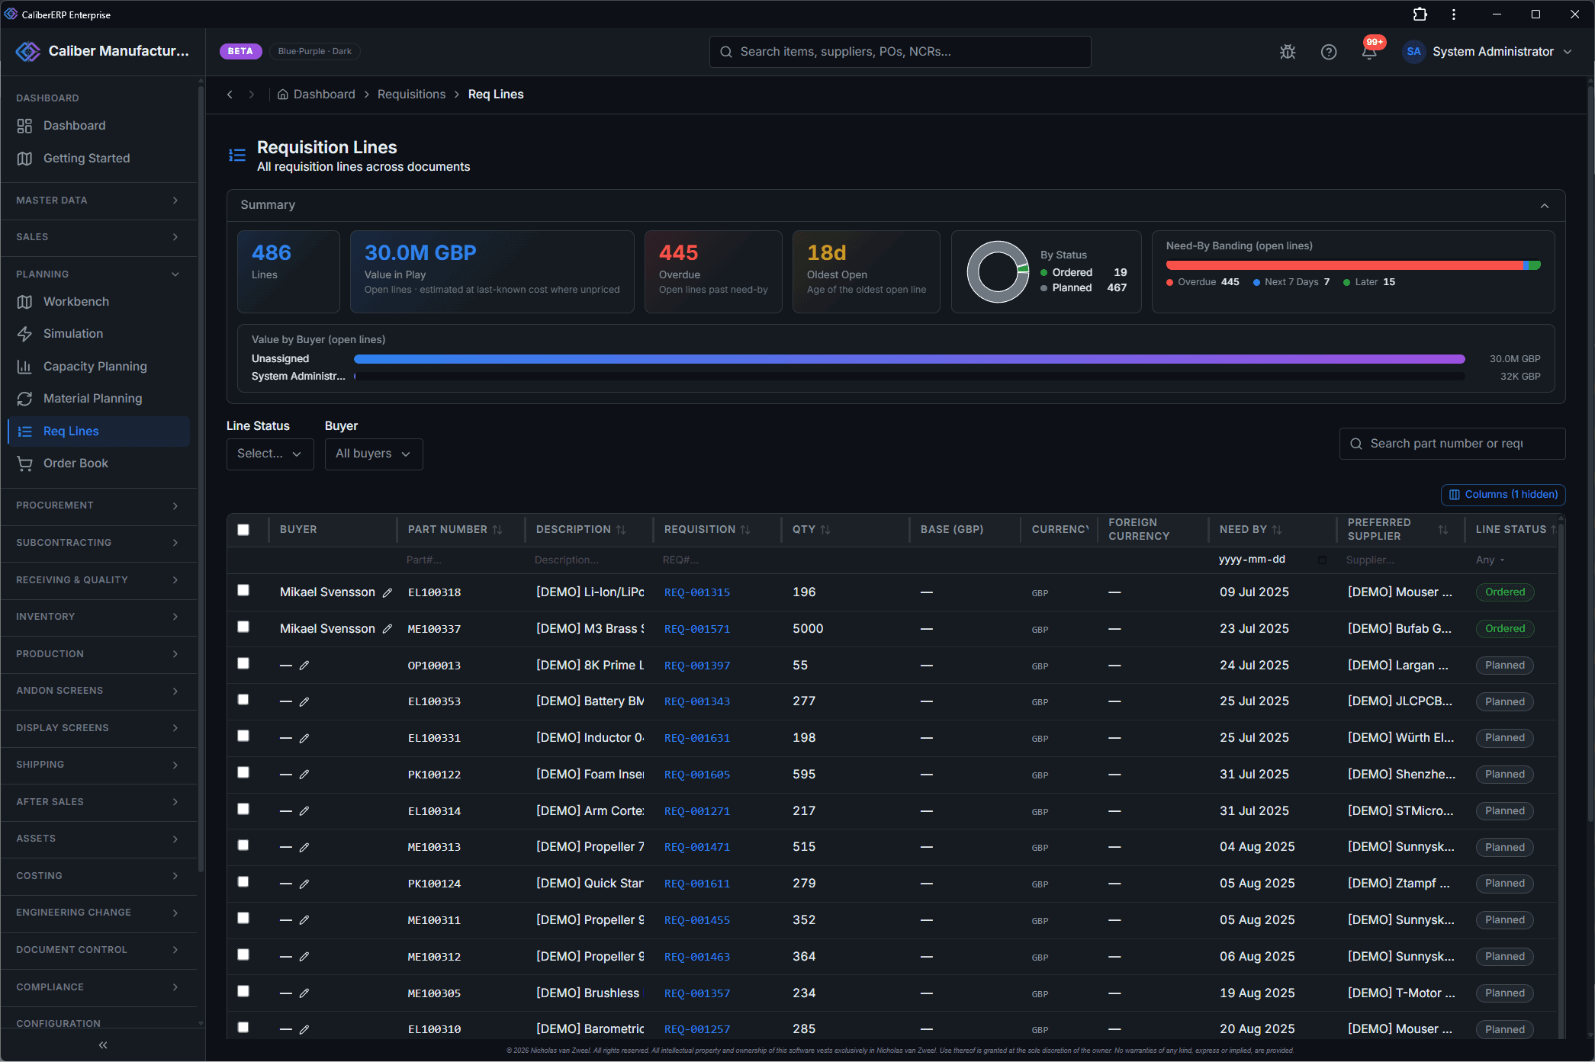Screen dimensions: 1595x1062
Task: Go back with breadcrumb left arrow
Action: coord(230,94)
